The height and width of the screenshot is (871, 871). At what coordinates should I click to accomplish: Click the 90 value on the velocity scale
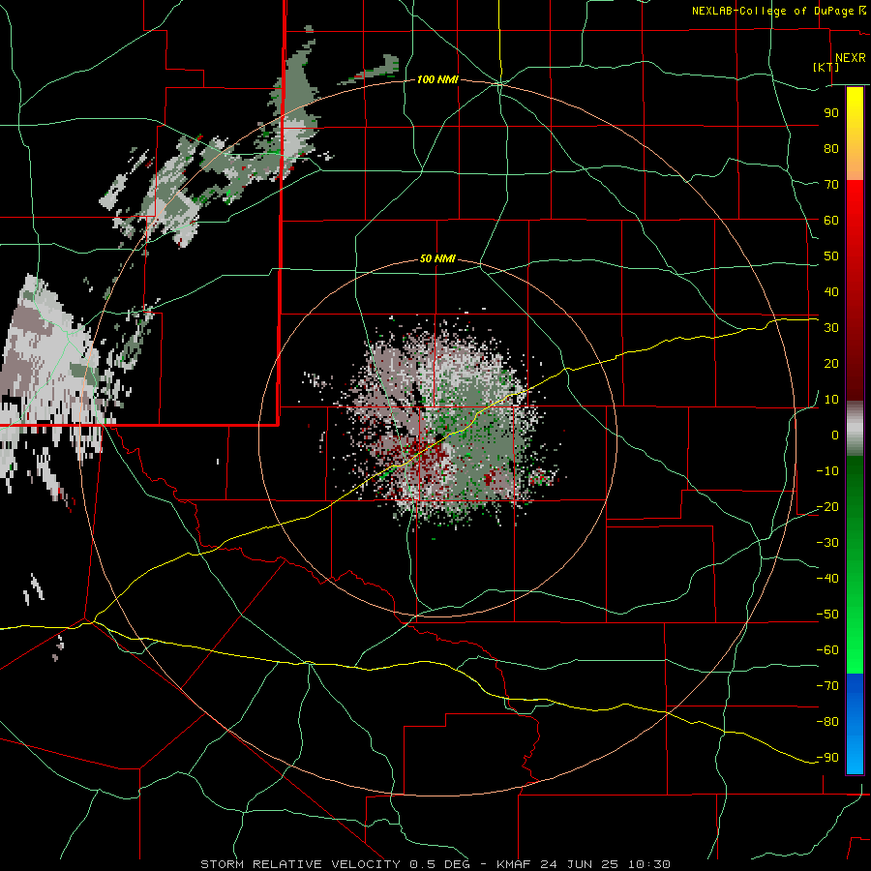pos(831,113)
